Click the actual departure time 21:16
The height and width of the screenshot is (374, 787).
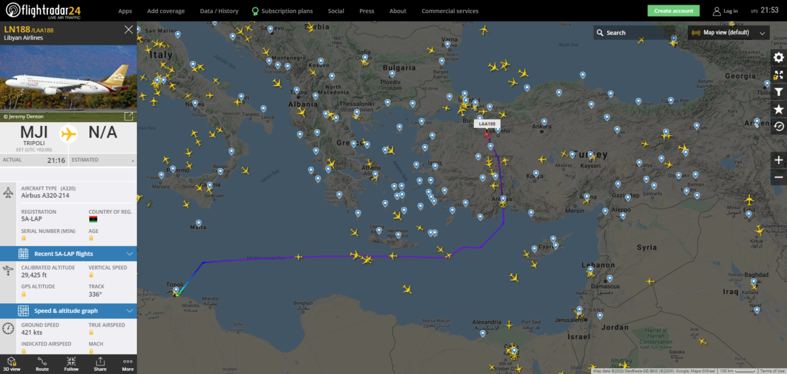point(56,159)
